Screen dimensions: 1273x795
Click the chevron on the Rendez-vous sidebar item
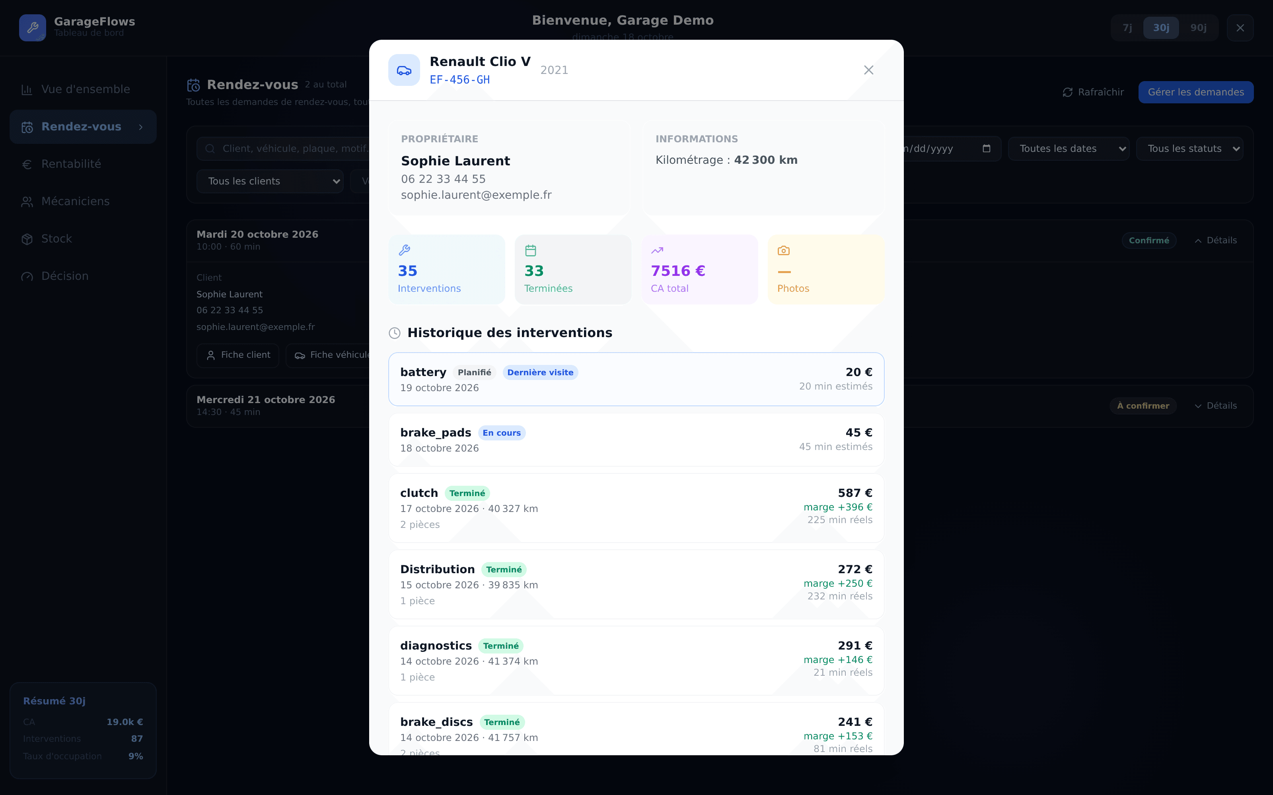click(141, 127)
